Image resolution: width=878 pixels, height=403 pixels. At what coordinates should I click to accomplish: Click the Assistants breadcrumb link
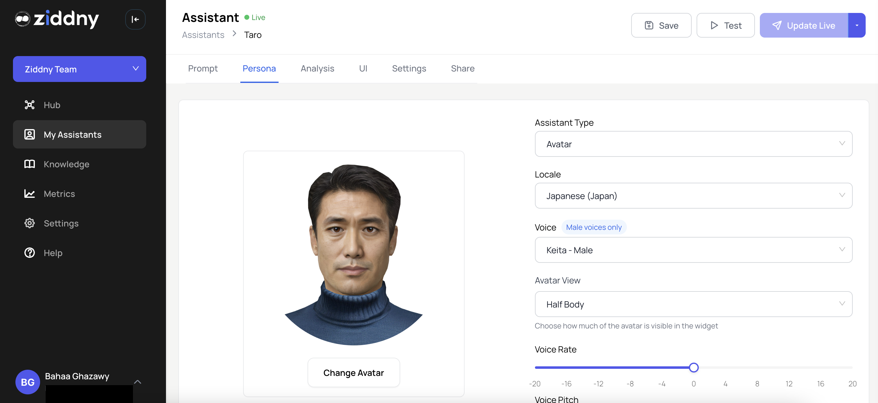(203, 35)
